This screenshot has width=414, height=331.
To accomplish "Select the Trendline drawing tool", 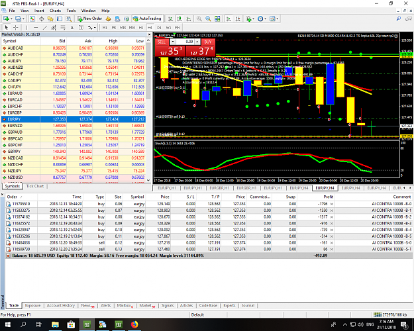I will click(x=45, y=27).
